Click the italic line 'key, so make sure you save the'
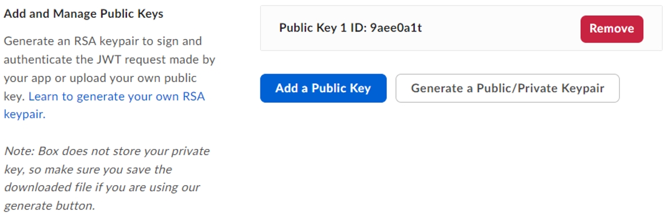 pos(88,169)
